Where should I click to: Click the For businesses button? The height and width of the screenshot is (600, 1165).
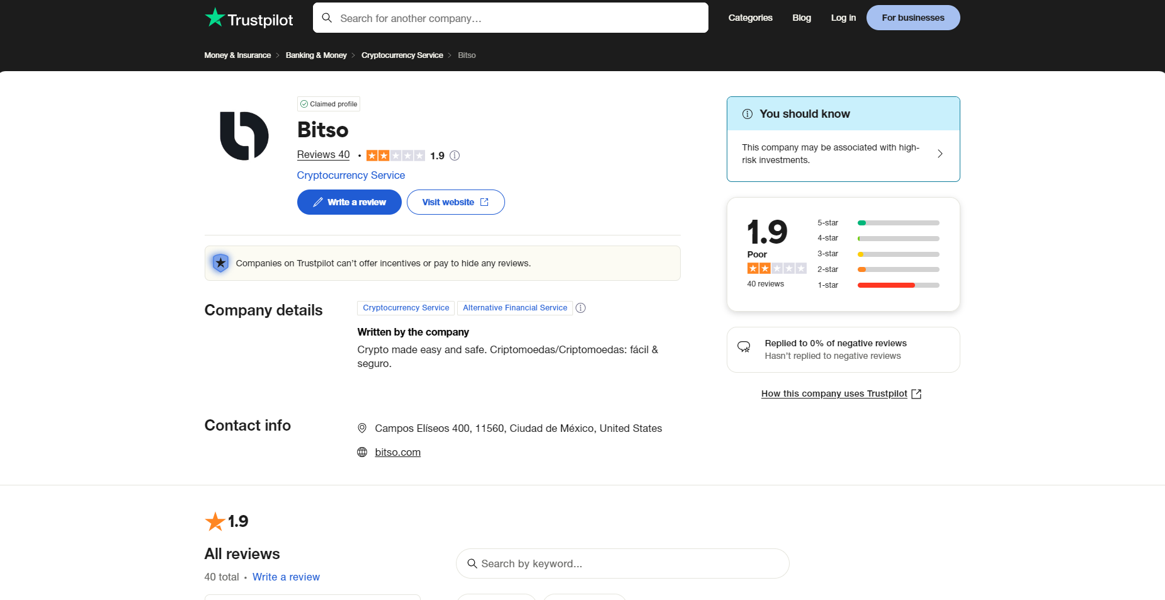(x=913, y=18)
